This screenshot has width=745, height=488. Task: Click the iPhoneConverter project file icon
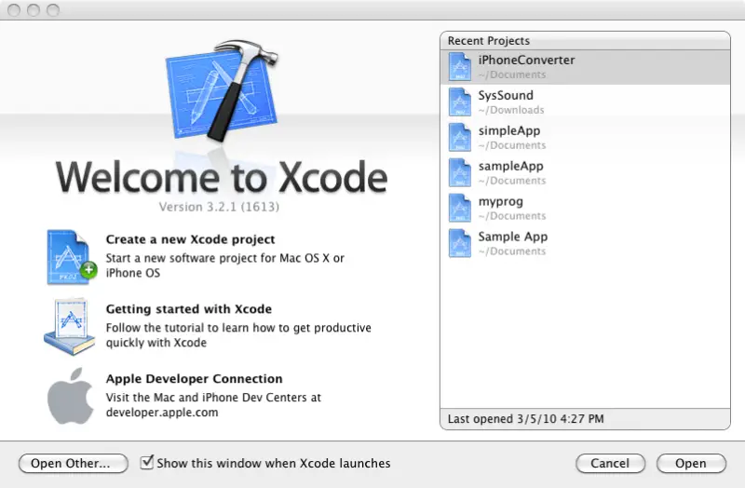[461, 66]
